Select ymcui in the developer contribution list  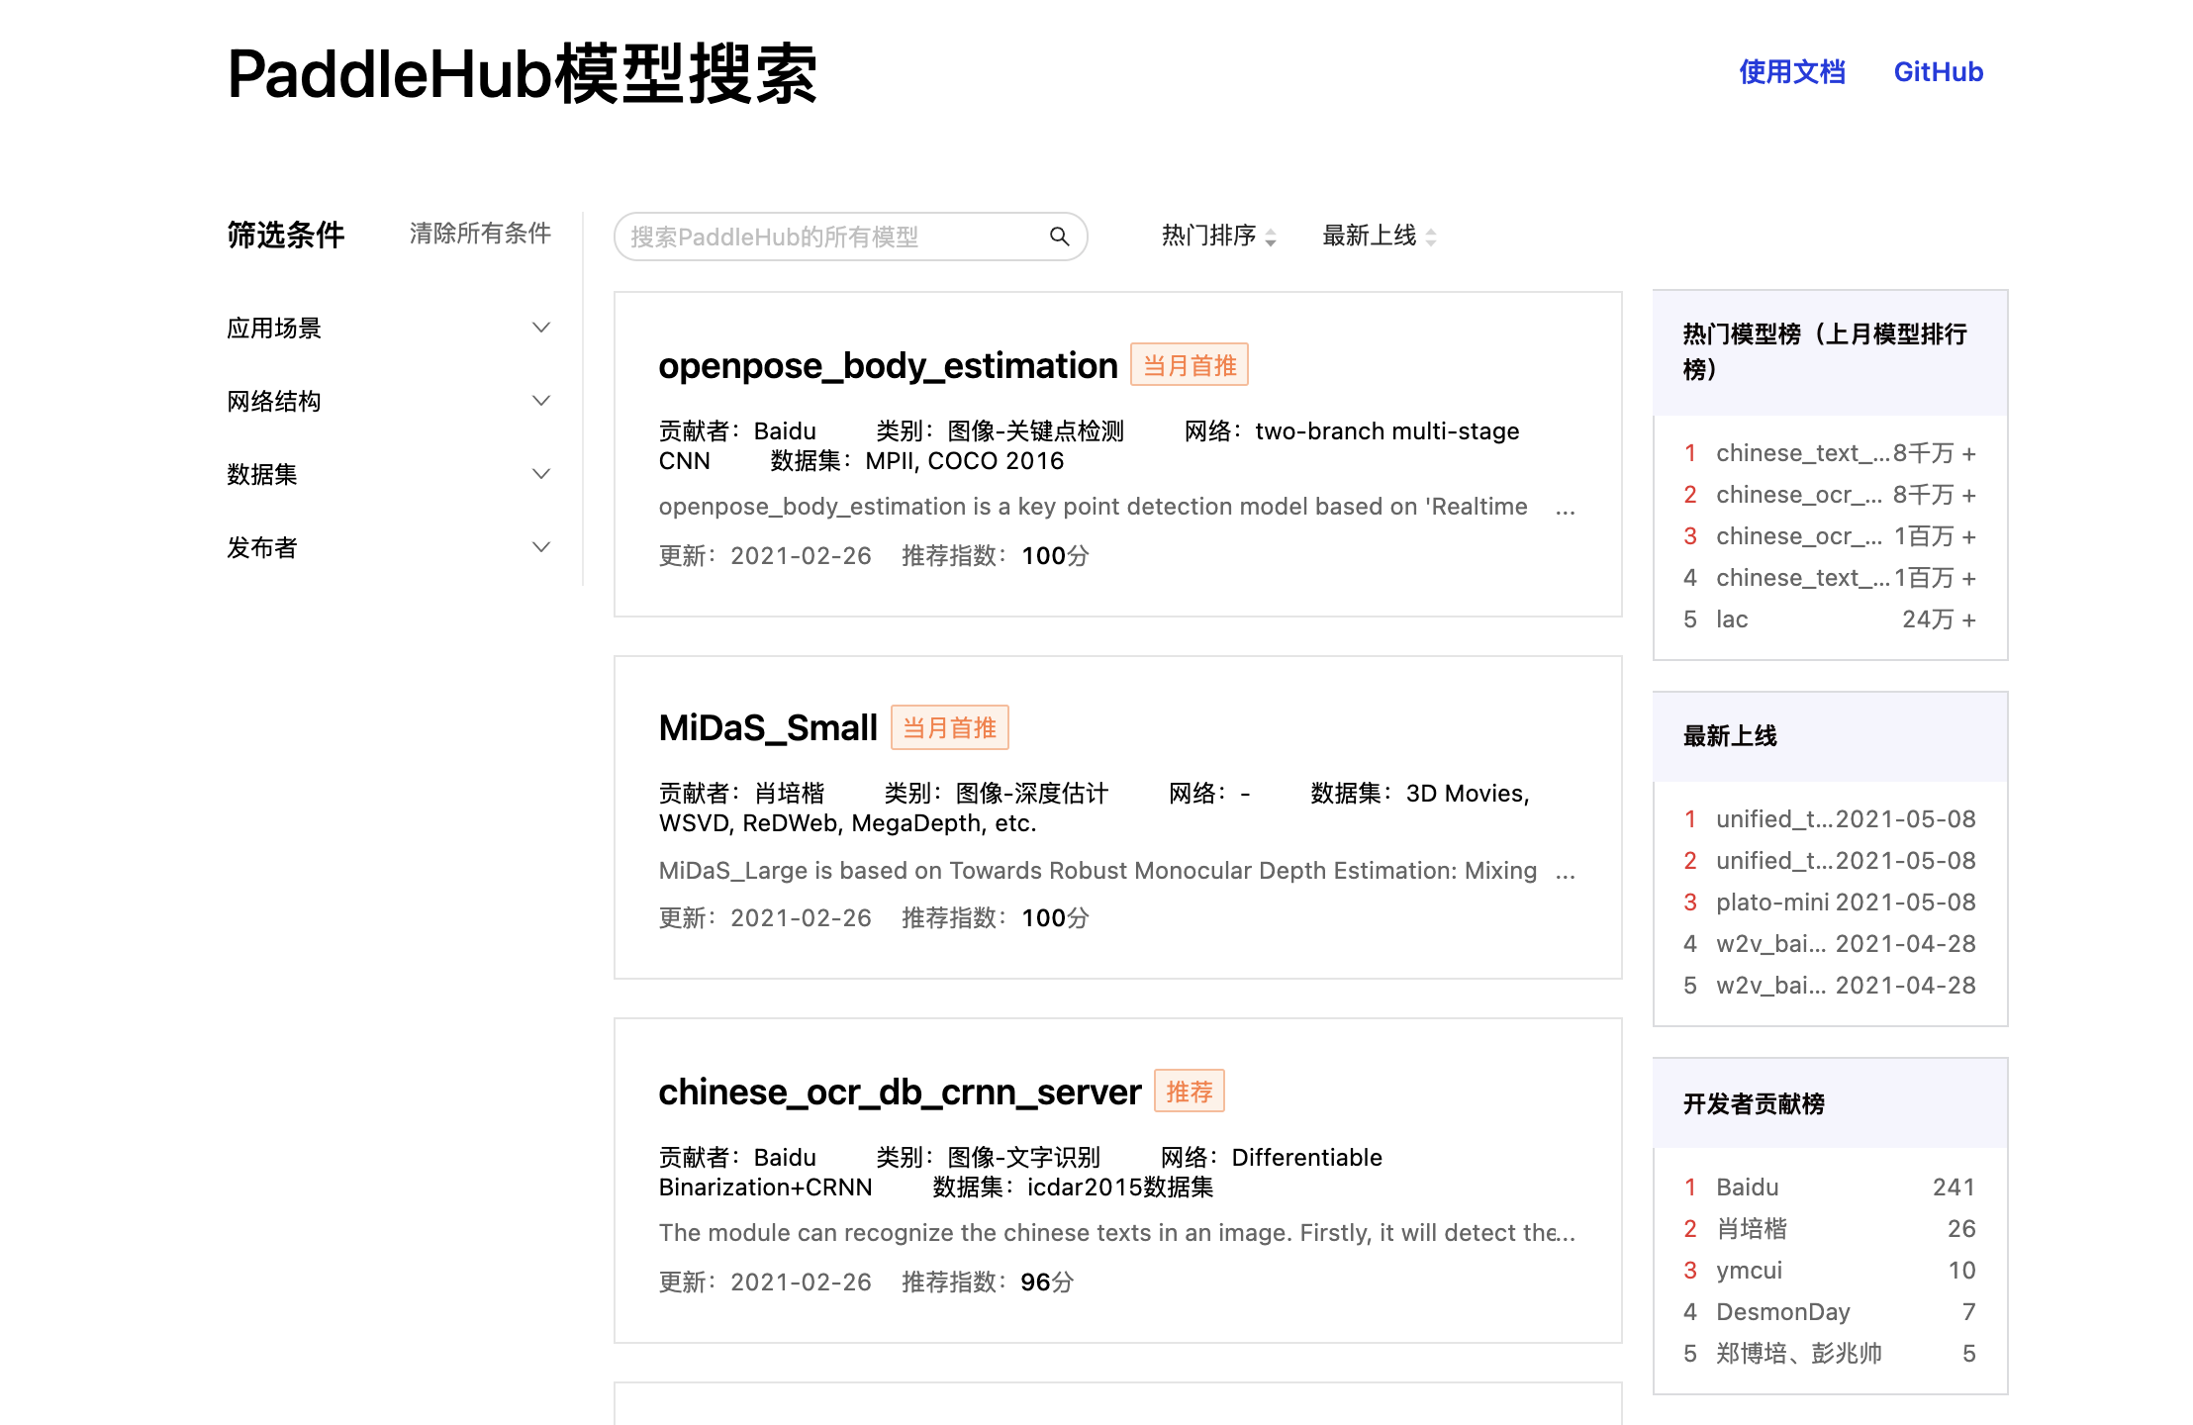tap(1749, 1271)
